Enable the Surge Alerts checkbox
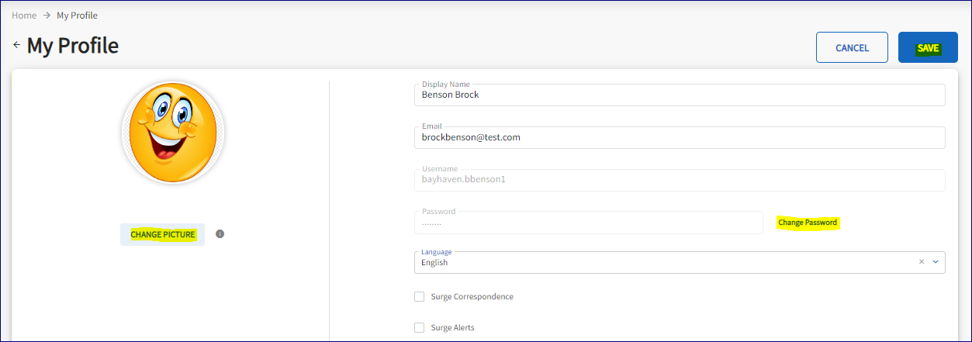 coord(420,327)
